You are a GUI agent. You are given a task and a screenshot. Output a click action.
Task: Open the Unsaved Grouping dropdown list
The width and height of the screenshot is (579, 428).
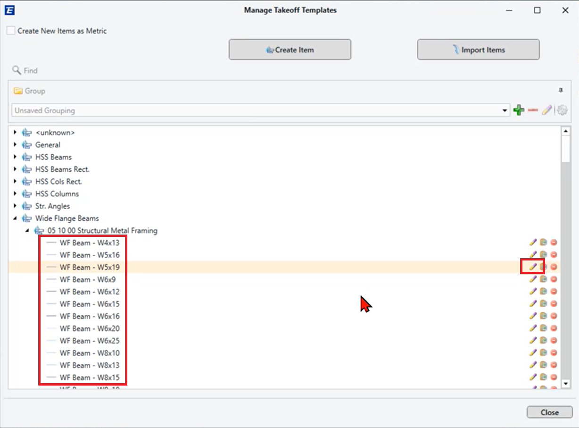coord(505,110)
